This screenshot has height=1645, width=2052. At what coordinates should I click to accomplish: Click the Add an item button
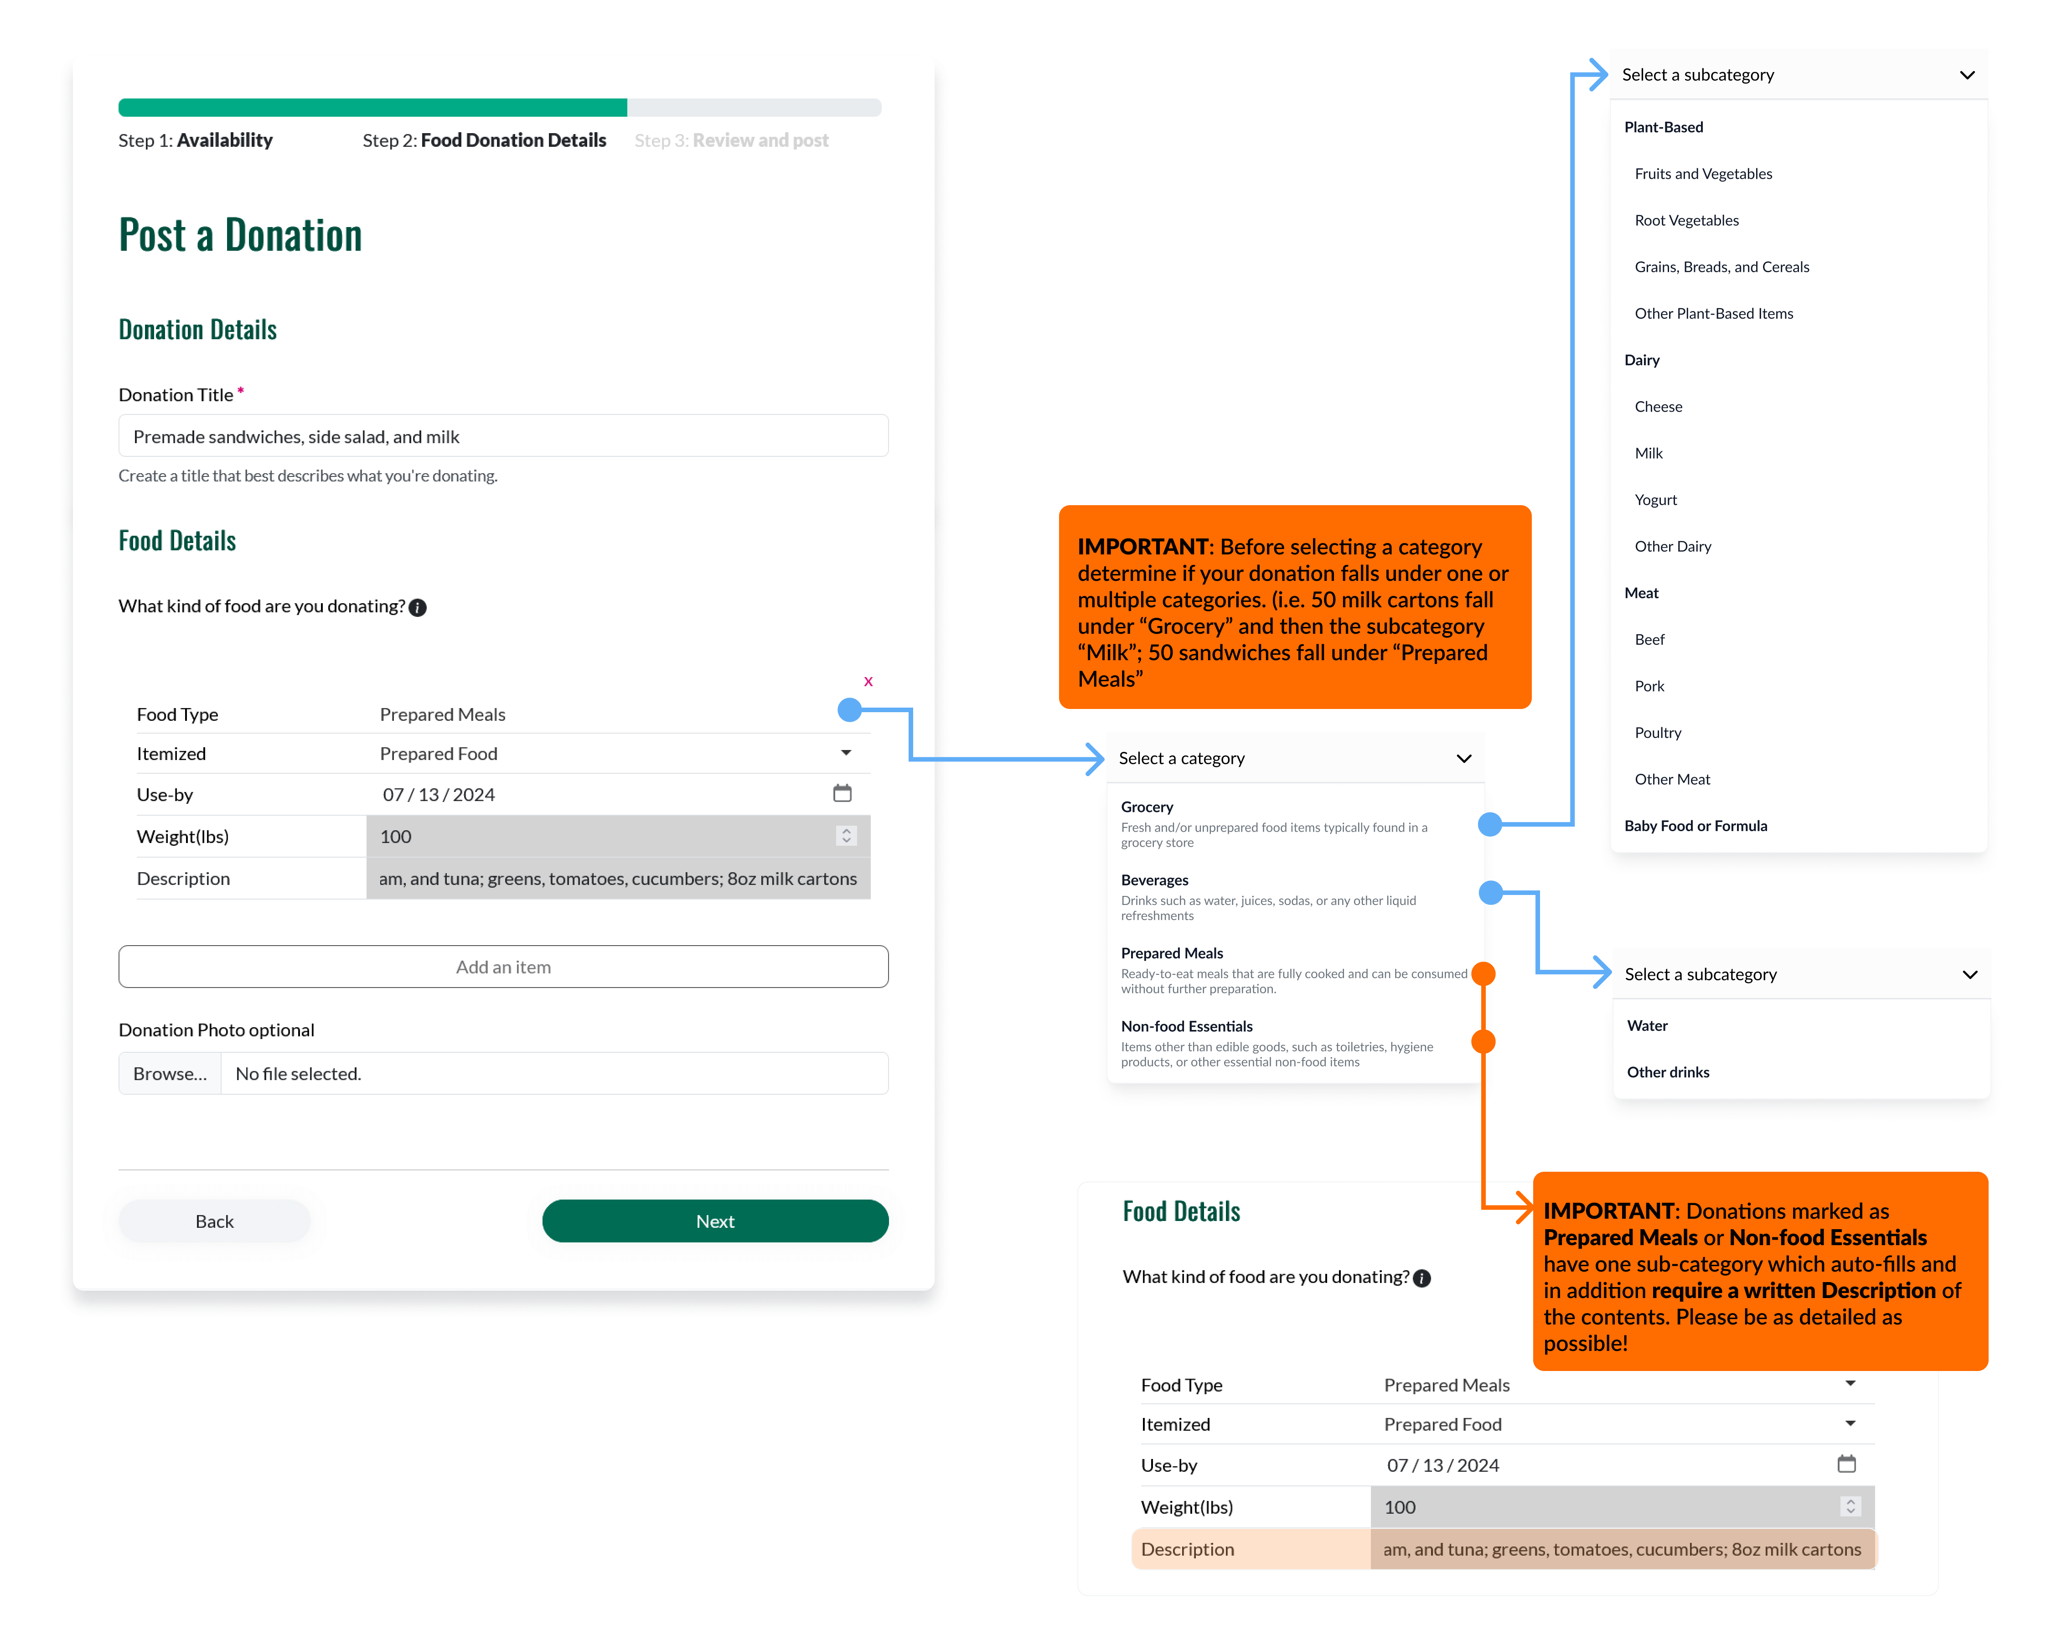pos(502,967)
